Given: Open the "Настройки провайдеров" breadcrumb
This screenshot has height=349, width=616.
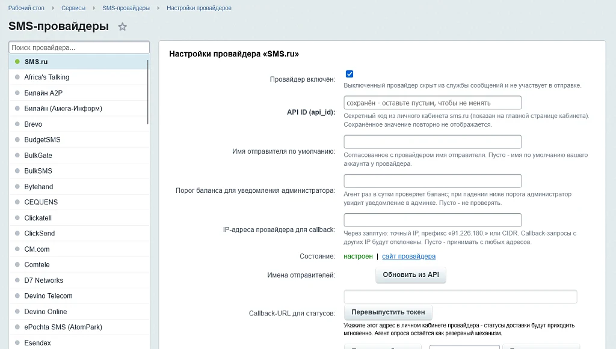Looking at the screenshot, I should point(199,8).
